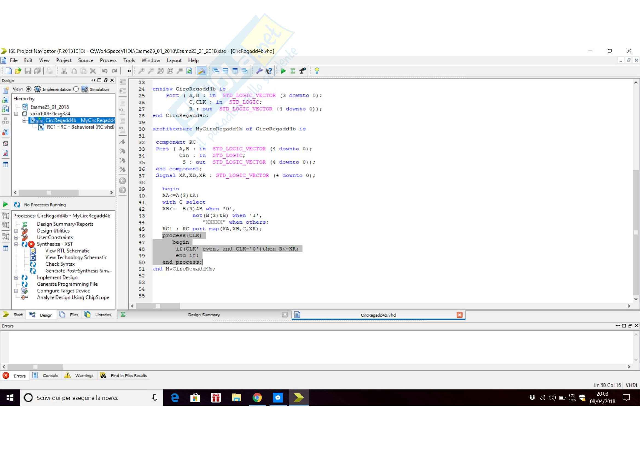This screenshot has width=640, height=452.
Task: Select the Simulation view radio button
Action: click(76, 89)
